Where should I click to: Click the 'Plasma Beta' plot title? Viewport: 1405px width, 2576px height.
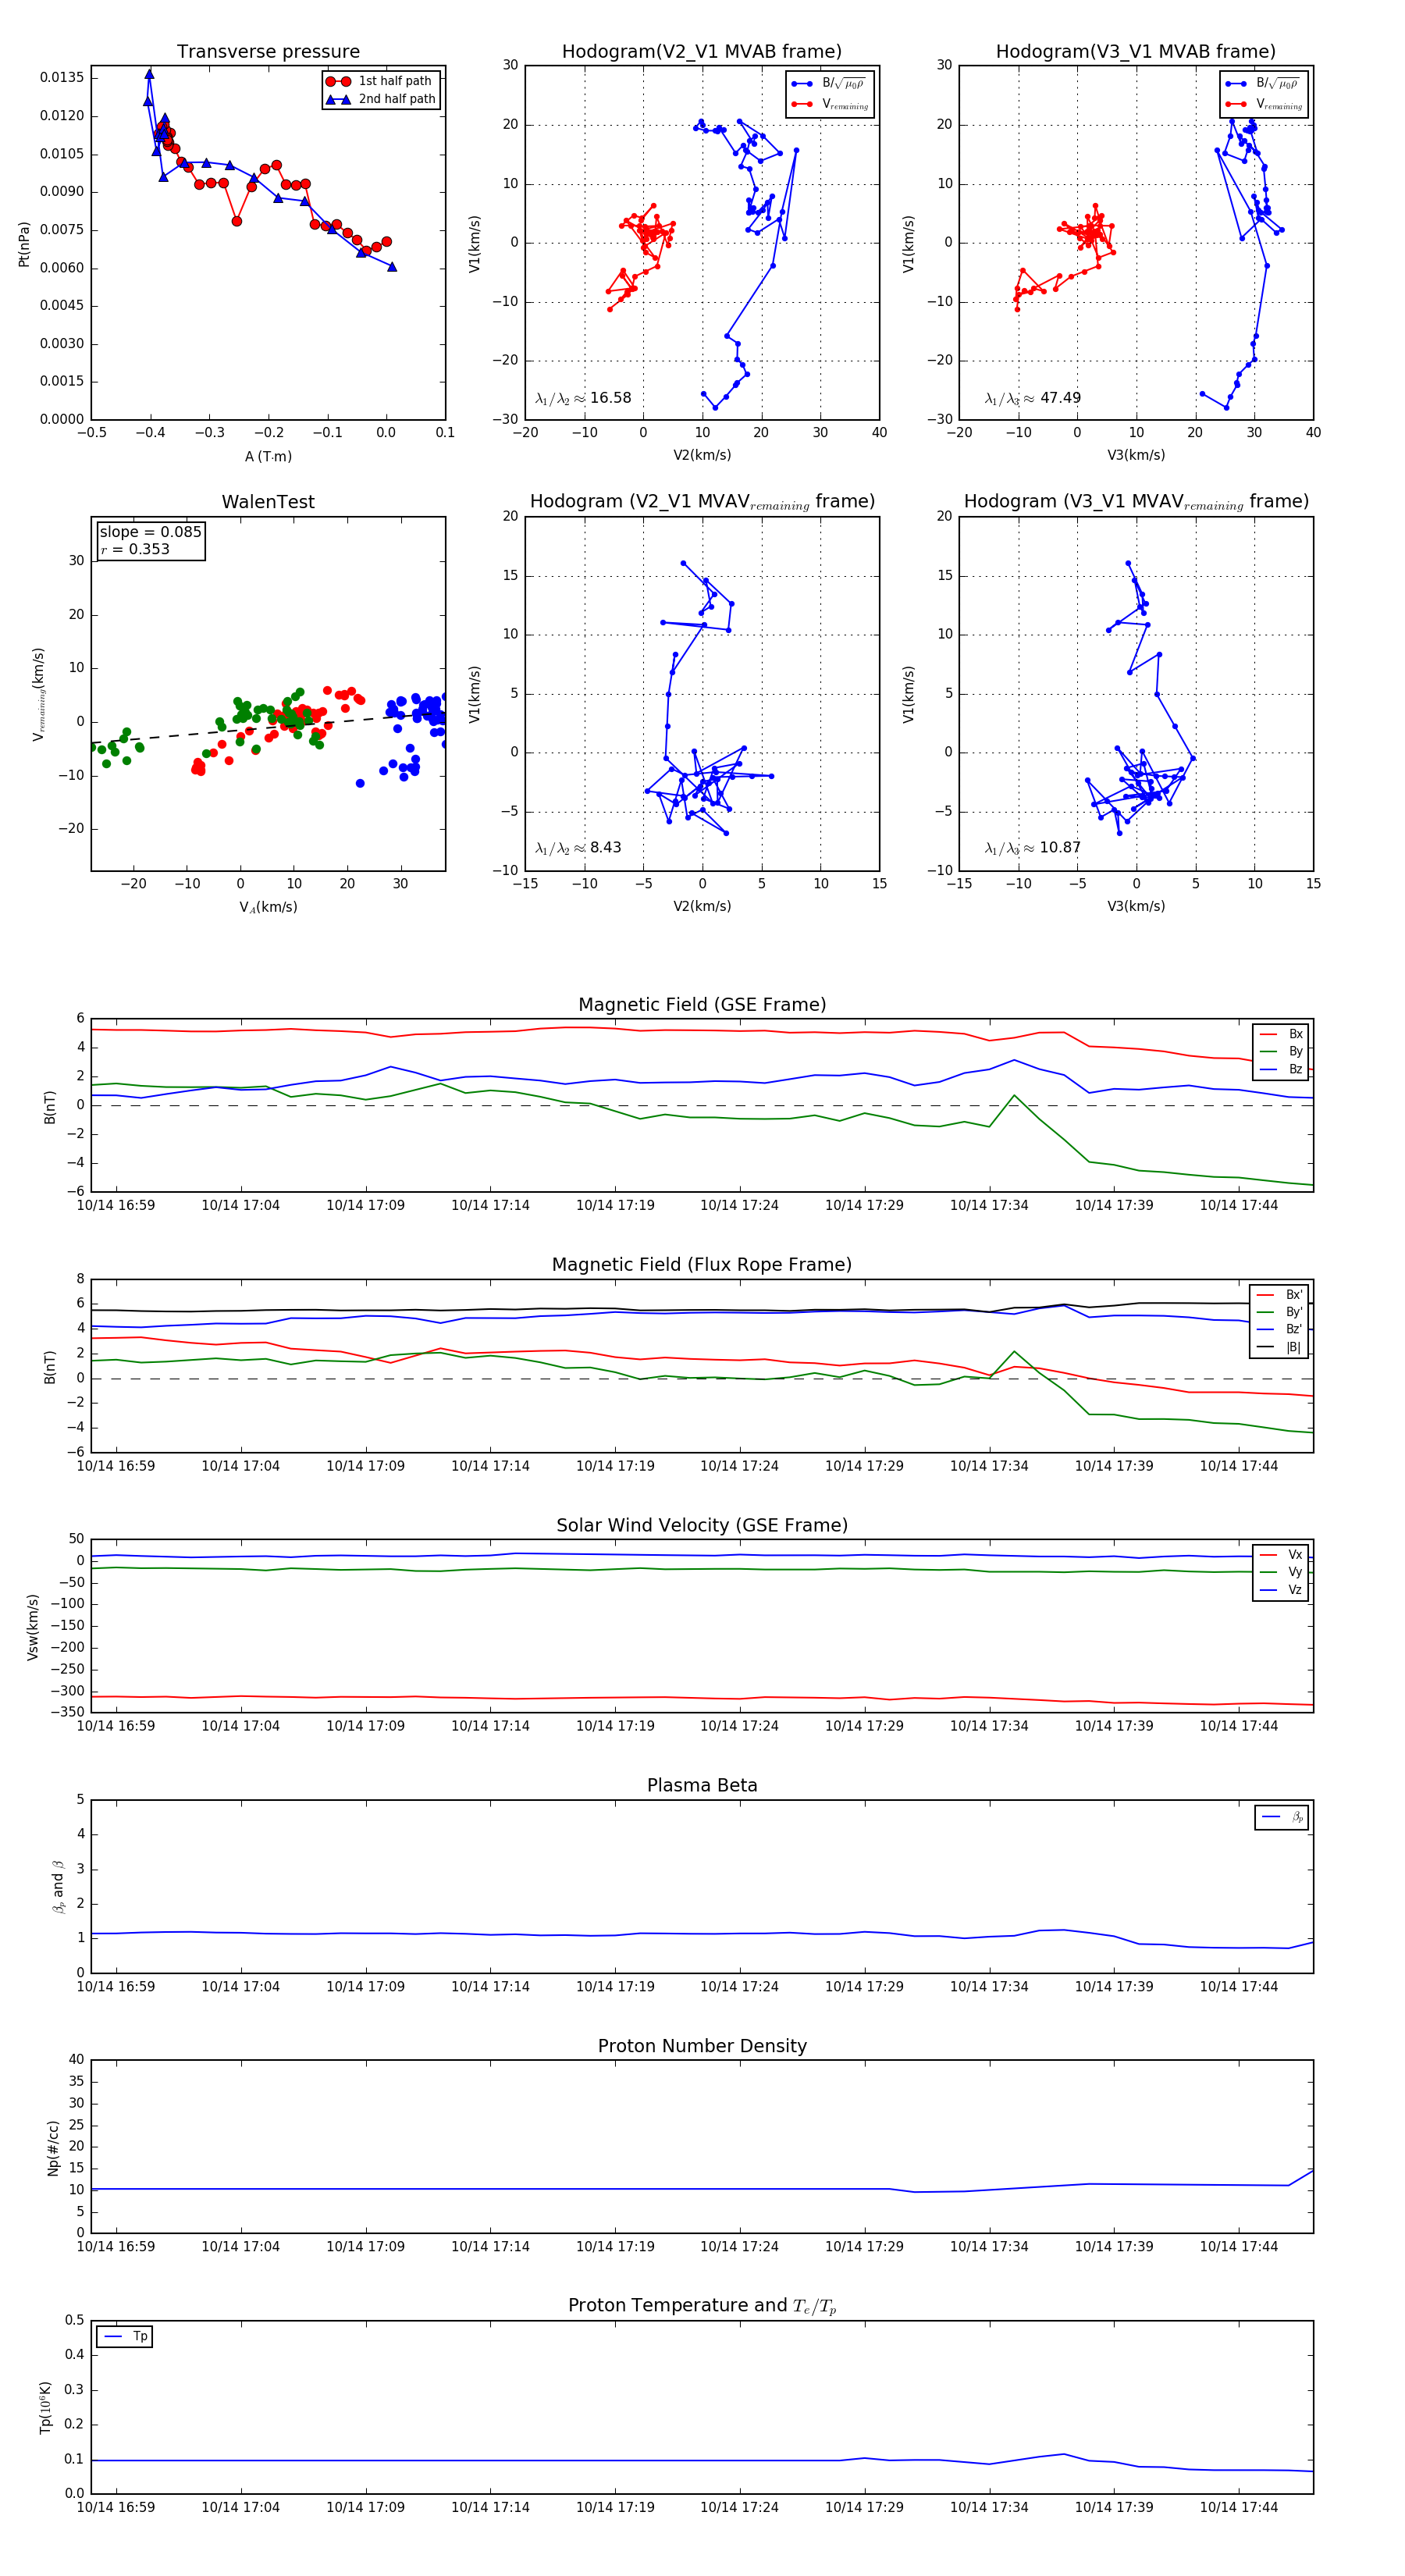click(702, 1785)
